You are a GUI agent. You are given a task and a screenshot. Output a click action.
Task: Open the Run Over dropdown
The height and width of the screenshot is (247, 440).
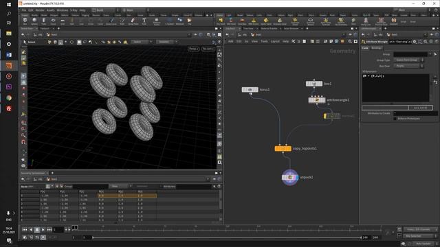click(x=408, y=66)
